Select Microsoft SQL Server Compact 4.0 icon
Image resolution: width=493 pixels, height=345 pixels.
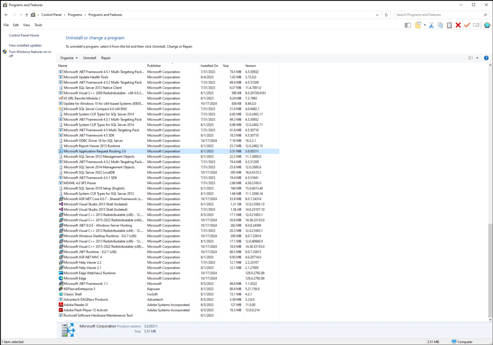[61, 109]
